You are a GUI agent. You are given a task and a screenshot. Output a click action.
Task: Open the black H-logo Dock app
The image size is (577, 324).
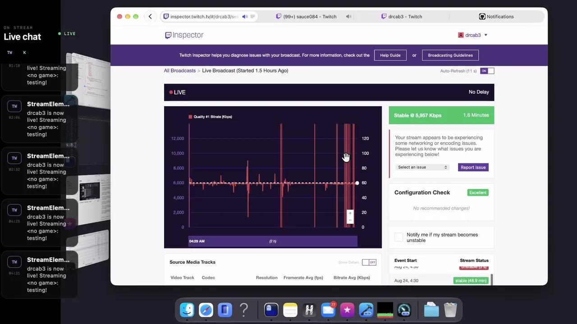pyautogui.click(x=309, y=310)
